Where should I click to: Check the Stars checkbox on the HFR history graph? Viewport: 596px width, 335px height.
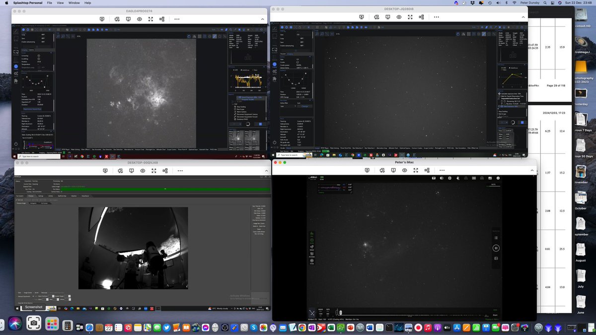tap(253, 70)
